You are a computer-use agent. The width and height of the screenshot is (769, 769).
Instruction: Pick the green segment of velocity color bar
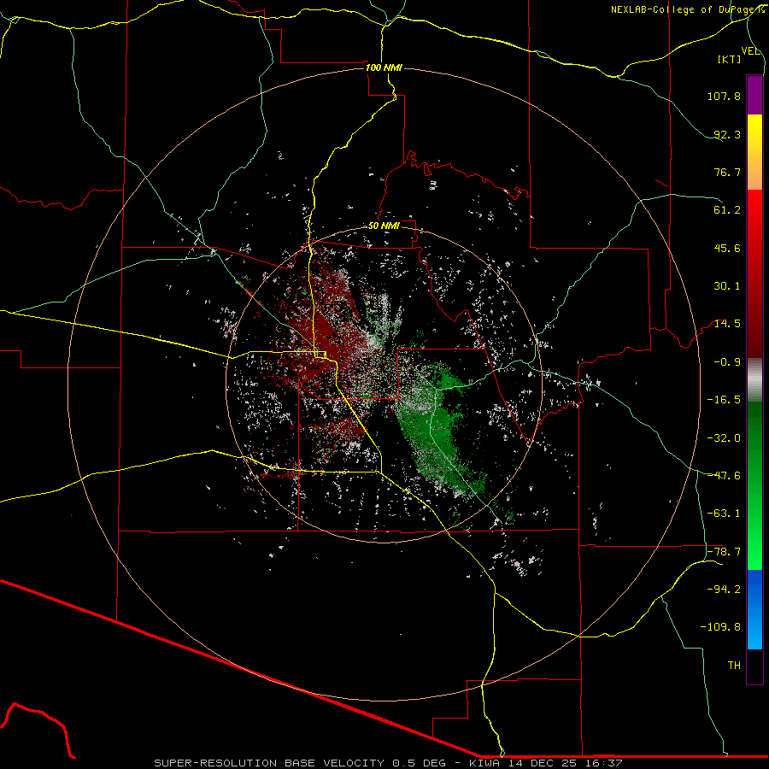pos(754,485)
